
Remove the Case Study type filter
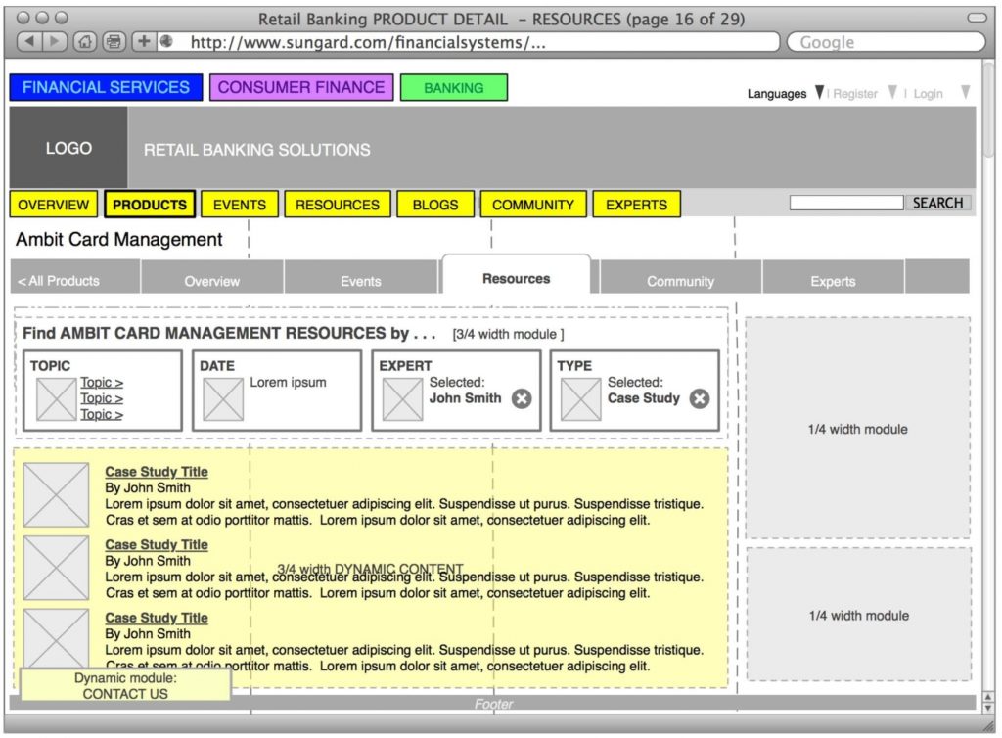699,398
